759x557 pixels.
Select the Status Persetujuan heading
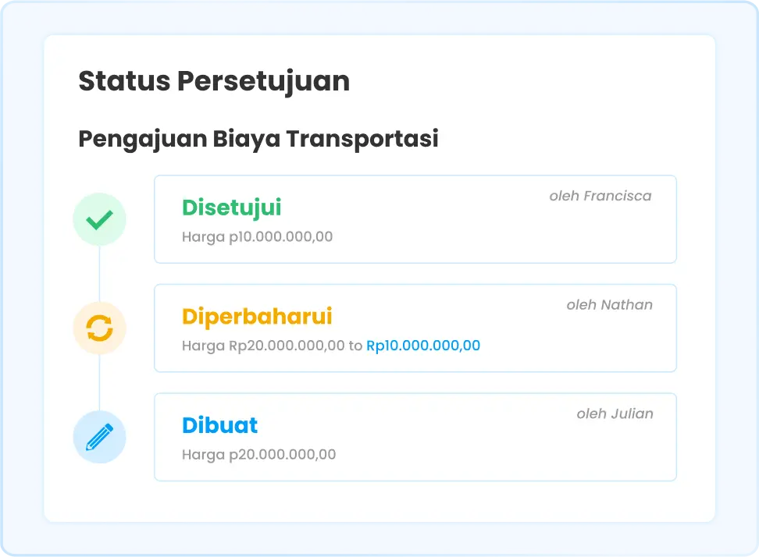pos(214,80)
